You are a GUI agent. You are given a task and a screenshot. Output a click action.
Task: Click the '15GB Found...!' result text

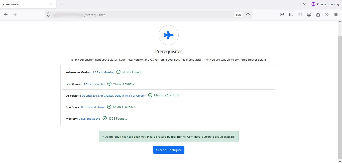[x=118, y=119]
